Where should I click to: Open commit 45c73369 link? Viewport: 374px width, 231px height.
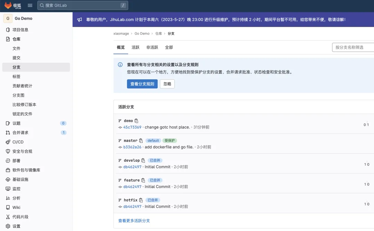(x=132, y=127)
